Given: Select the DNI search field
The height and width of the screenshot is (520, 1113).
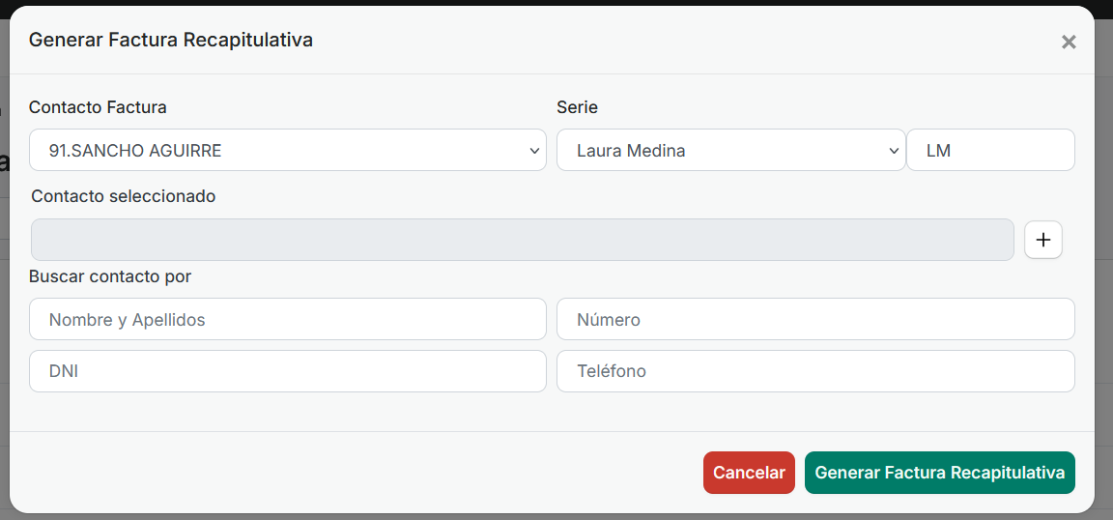Looking at the screenshot, I should (x=287, y=371).
